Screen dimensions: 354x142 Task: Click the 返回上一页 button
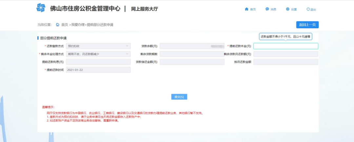point(307,25)
